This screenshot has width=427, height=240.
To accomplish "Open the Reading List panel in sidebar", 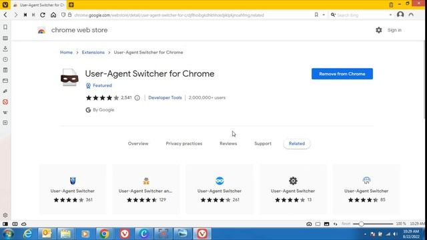I will (5, 38).
